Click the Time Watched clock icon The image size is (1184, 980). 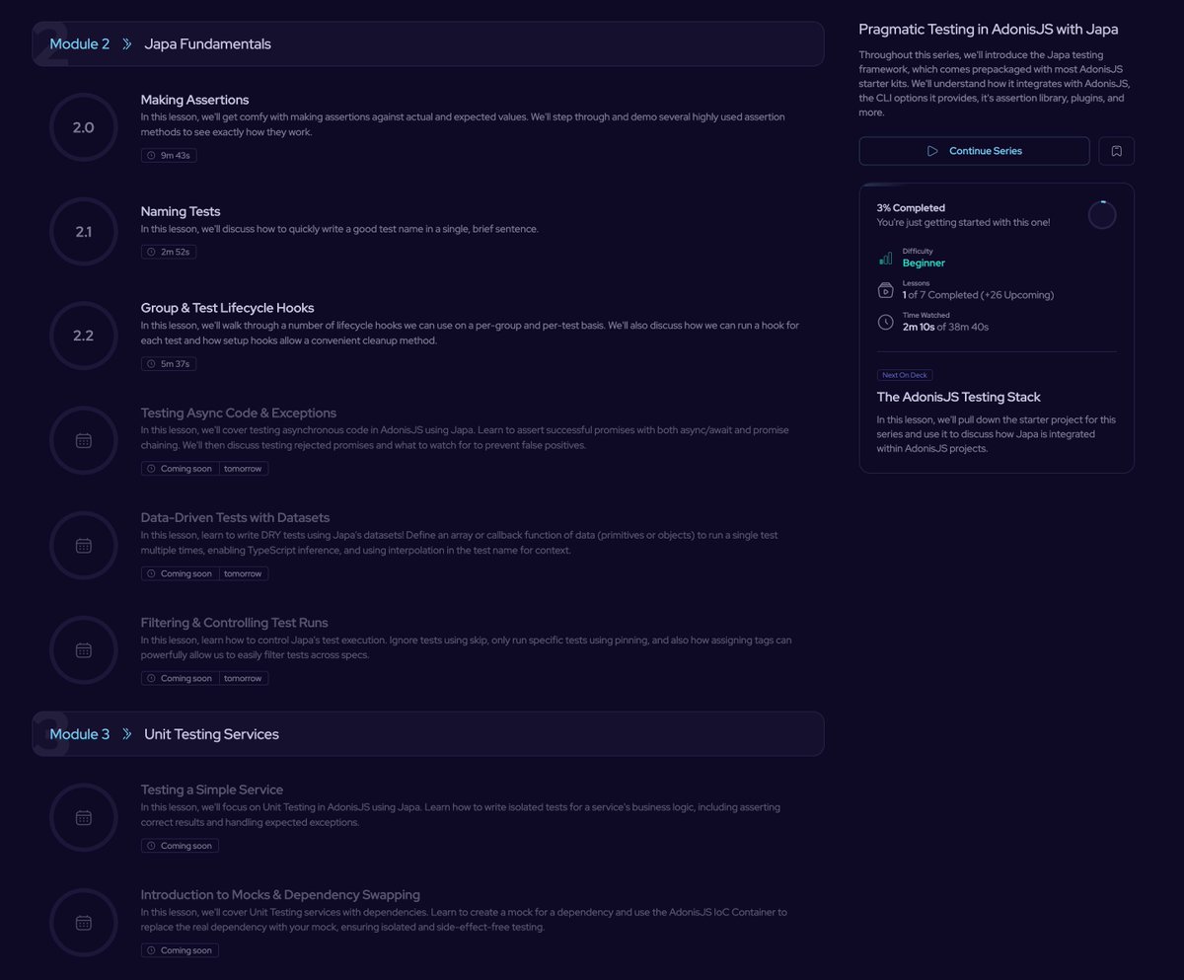[x=885, y=322]
